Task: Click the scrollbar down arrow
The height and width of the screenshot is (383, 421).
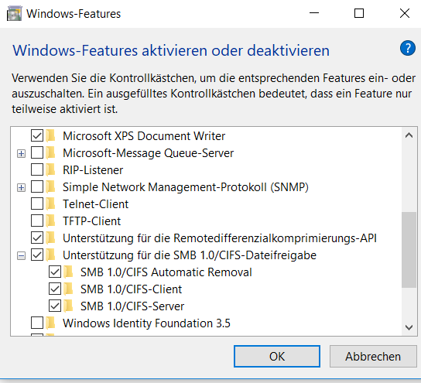Action: 409,327
